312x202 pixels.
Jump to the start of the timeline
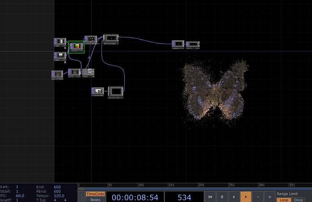(210, 197)
